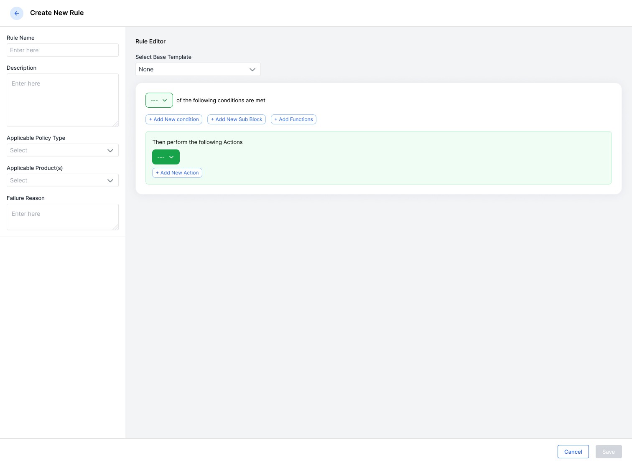Screen dimensions: 632x465
Task: Click Add New Action
Action: (x=177, y=173)
